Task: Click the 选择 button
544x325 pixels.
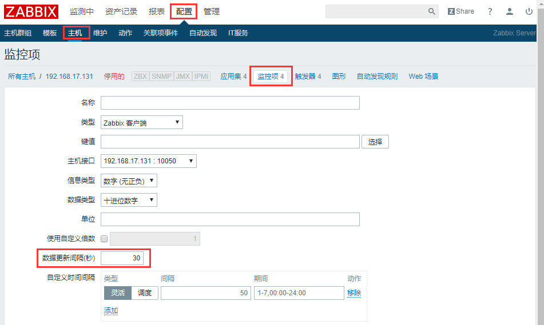Action: pyautogui.click(x=375, y=142)
